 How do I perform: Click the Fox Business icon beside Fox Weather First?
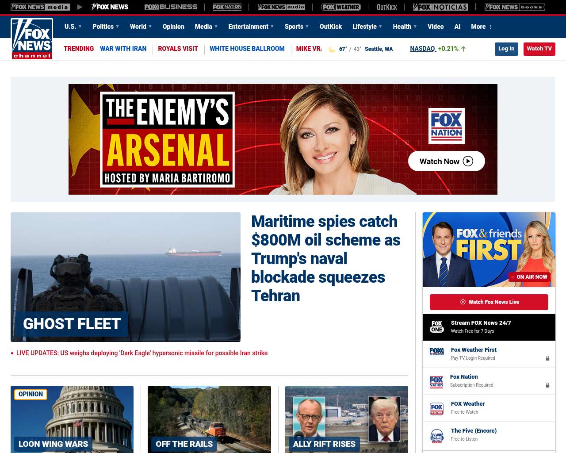pos(437,352)
